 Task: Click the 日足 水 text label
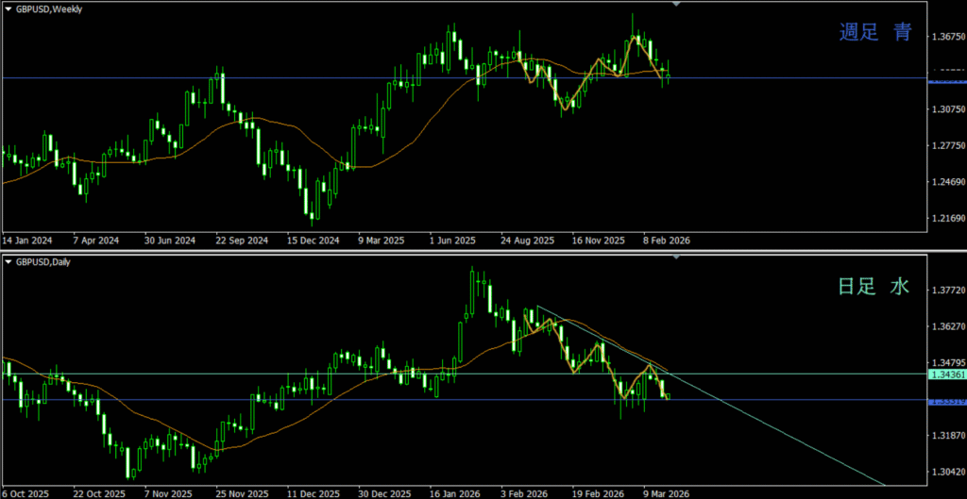[x=874, y=286]
